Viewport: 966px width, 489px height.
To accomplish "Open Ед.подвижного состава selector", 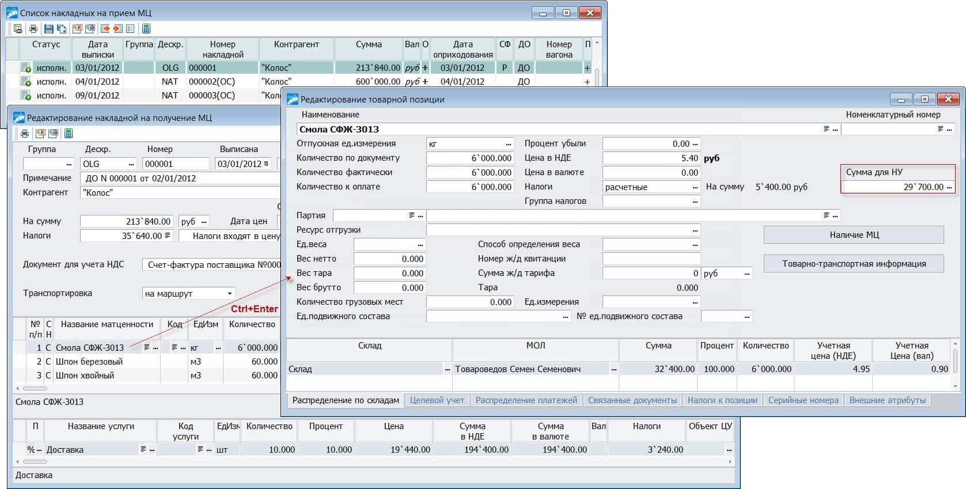I will tap(566, 317).
